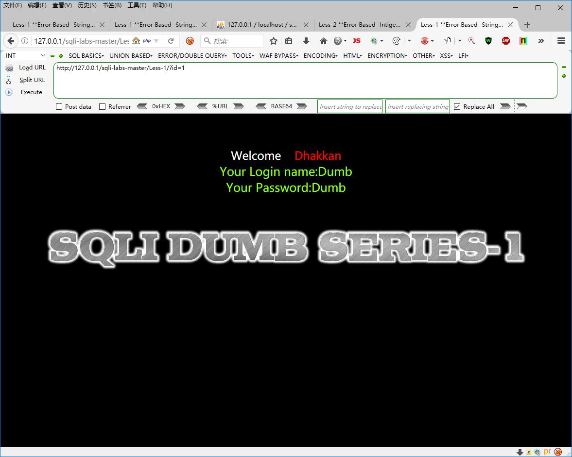Enable the Post data checkbox

point(59,107)
